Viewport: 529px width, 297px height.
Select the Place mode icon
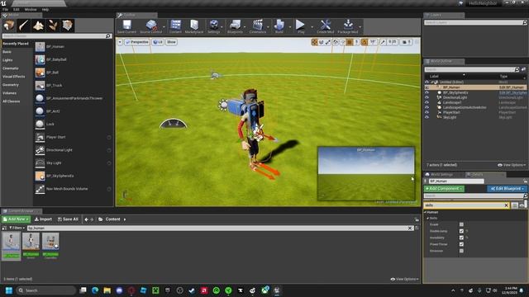point(9,26)
